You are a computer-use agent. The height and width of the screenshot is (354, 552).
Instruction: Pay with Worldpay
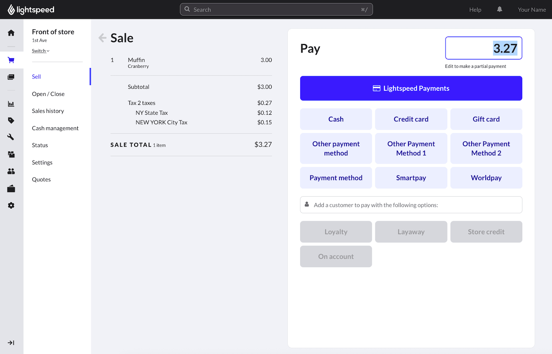[x=486, y=178]
